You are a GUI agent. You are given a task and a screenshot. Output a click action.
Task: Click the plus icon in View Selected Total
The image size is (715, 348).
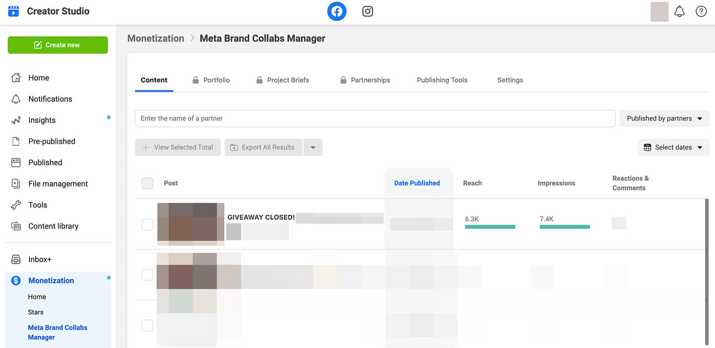[146, 147]
